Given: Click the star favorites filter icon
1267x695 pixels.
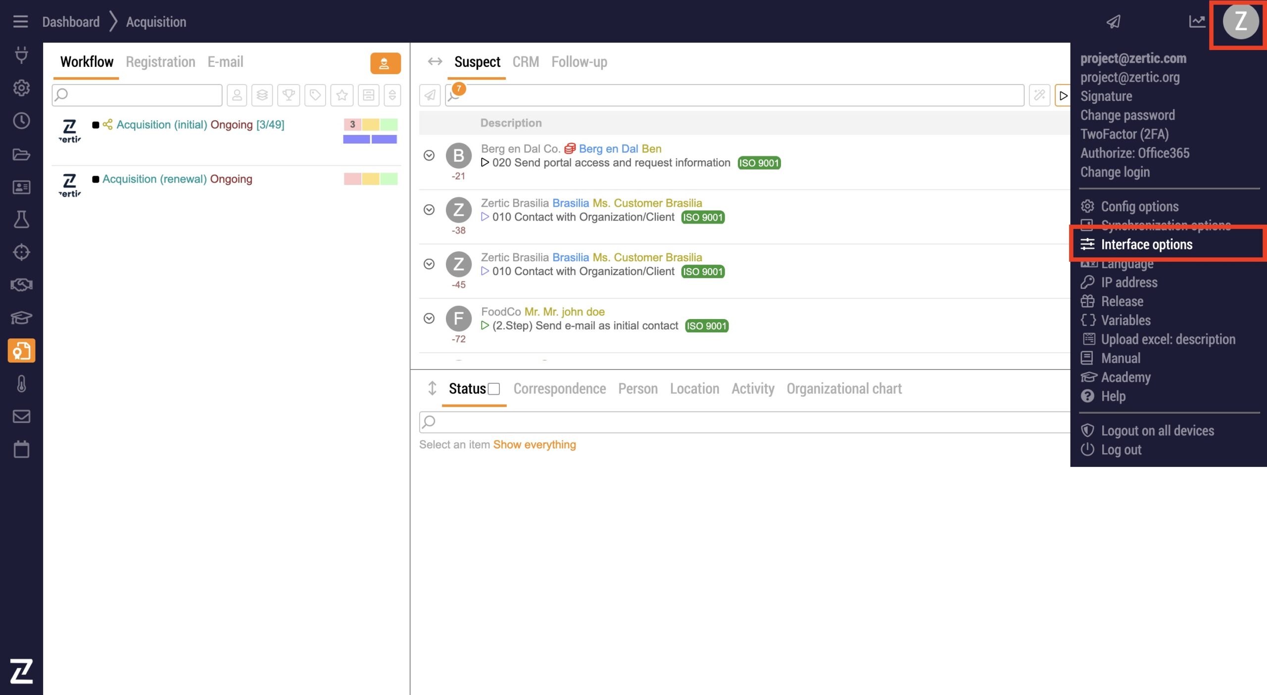Looking at the screenshot, I should click(x=341, y=95).
